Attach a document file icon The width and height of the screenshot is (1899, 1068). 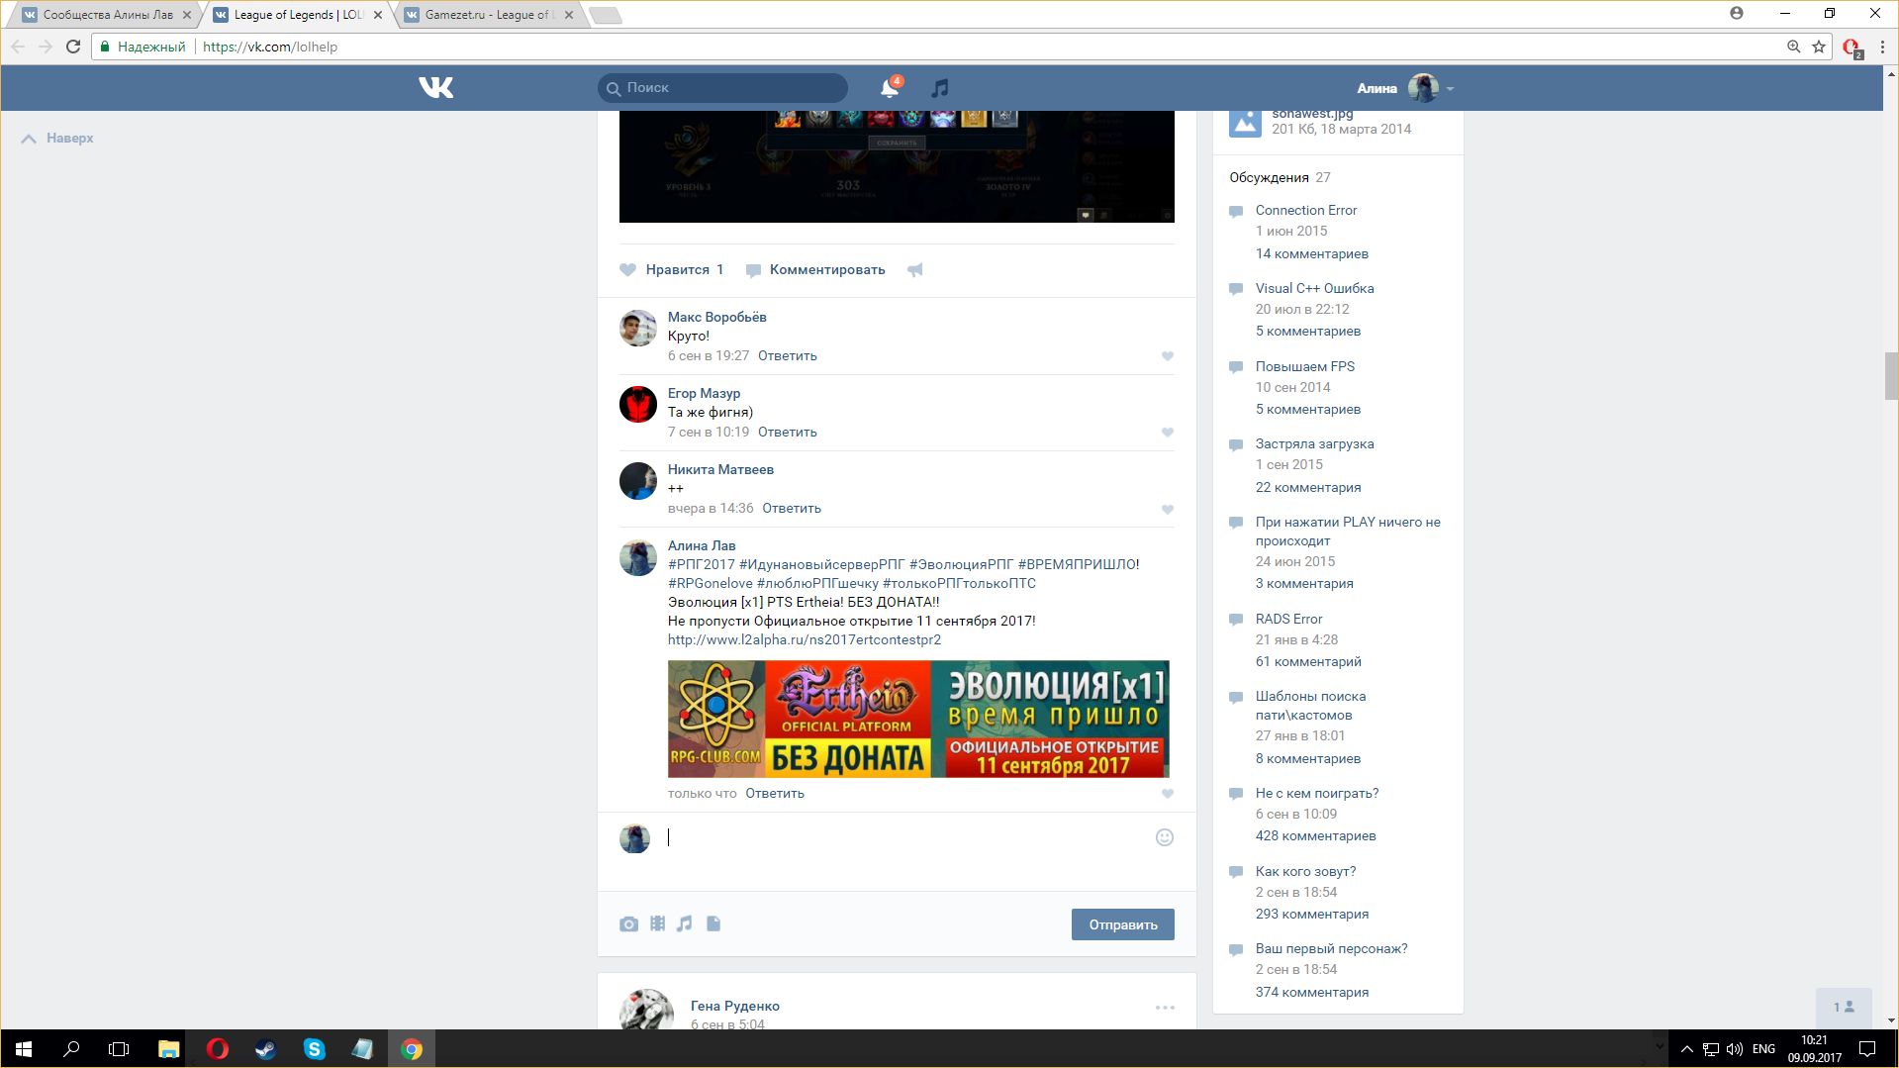pyautogui.click(x=713, y=923)
